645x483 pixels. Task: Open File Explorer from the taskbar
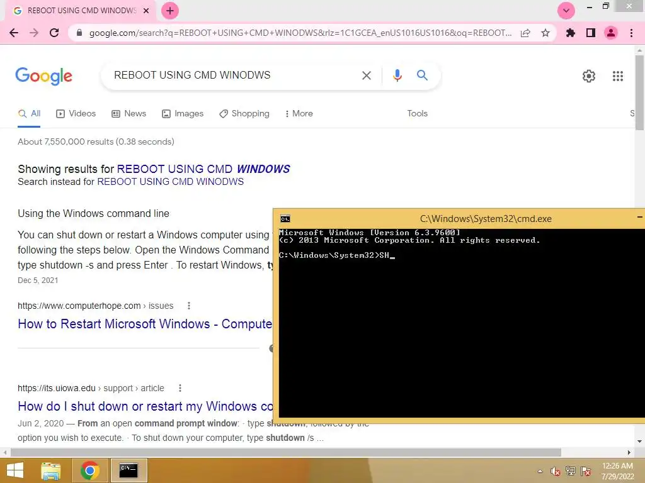[51, 470]
